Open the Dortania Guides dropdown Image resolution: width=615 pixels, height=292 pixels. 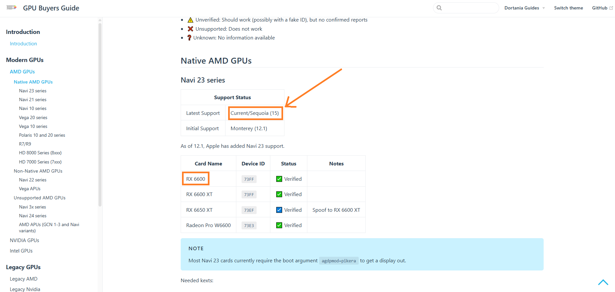(x=524, y=8)
